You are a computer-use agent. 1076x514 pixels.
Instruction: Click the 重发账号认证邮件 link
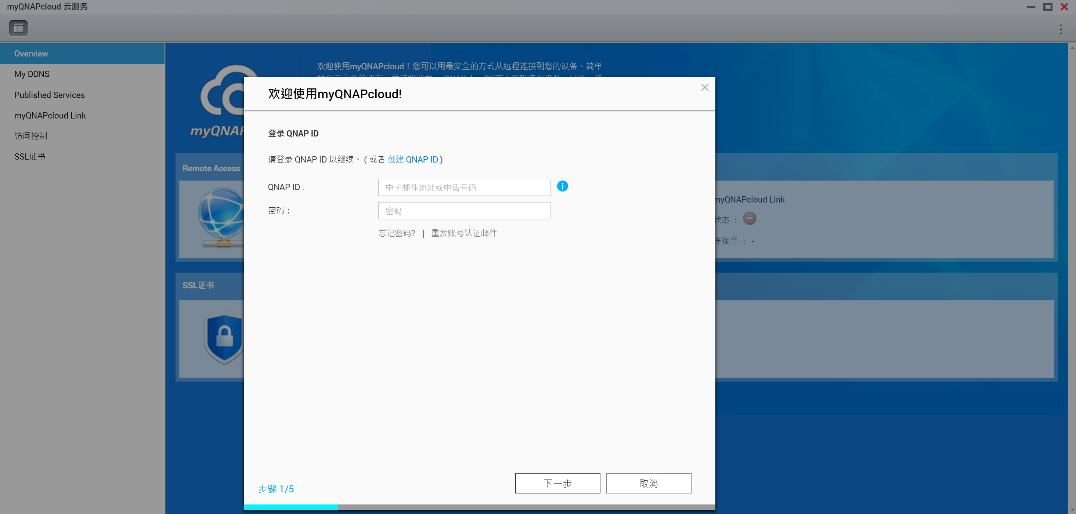464,233
